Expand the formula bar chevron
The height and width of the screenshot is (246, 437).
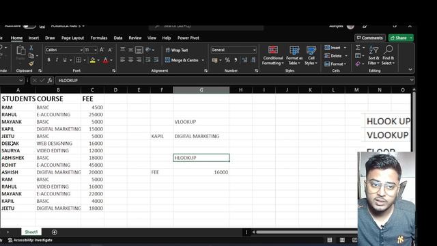click(412, 80)
